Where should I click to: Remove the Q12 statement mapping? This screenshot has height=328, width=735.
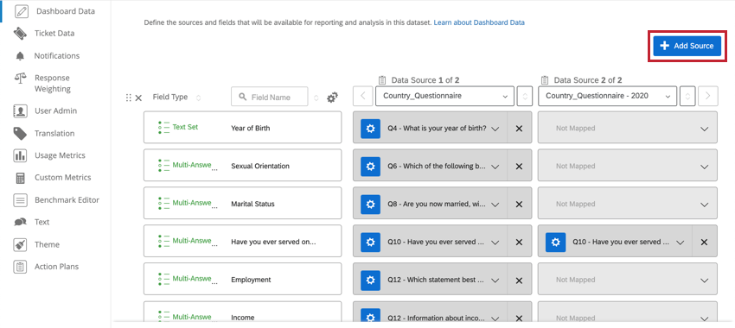coord(519,280)
